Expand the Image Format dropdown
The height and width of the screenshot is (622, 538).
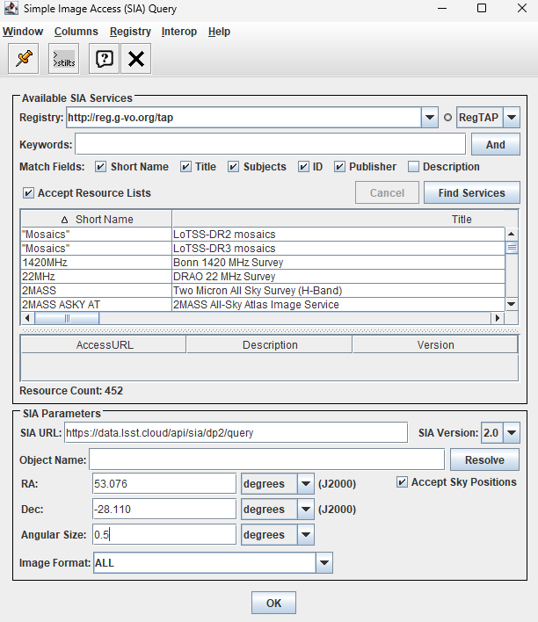tap(324, 563)
